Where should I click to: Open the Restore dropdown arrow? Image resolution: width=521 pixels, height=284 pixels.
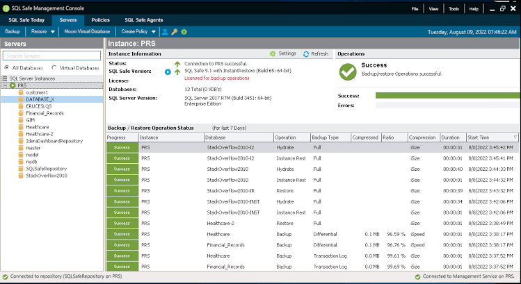(52, 32)
